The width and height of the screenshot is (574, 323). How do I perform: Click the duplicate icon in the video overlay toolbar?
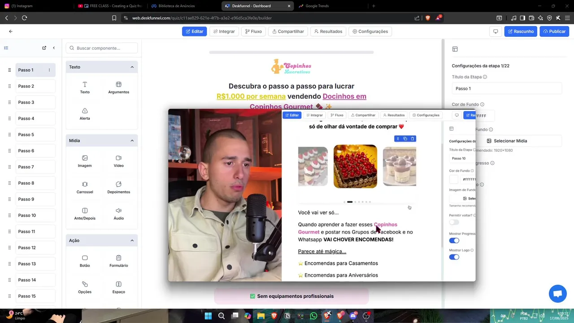405,139
